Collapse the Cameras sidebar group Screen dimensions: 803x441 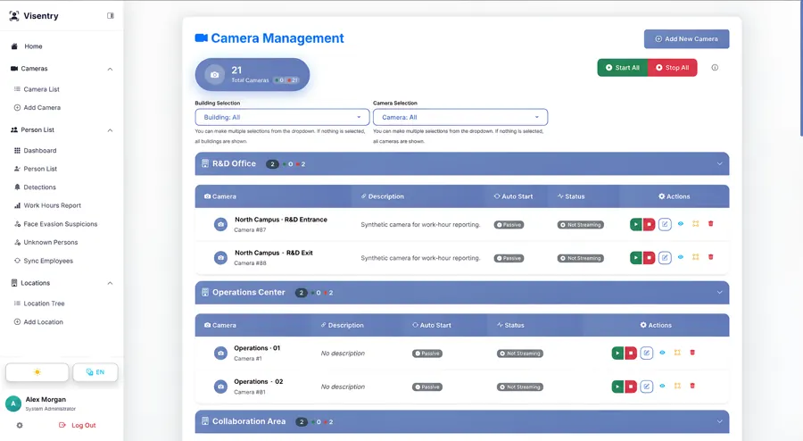(x=110, y=69)
